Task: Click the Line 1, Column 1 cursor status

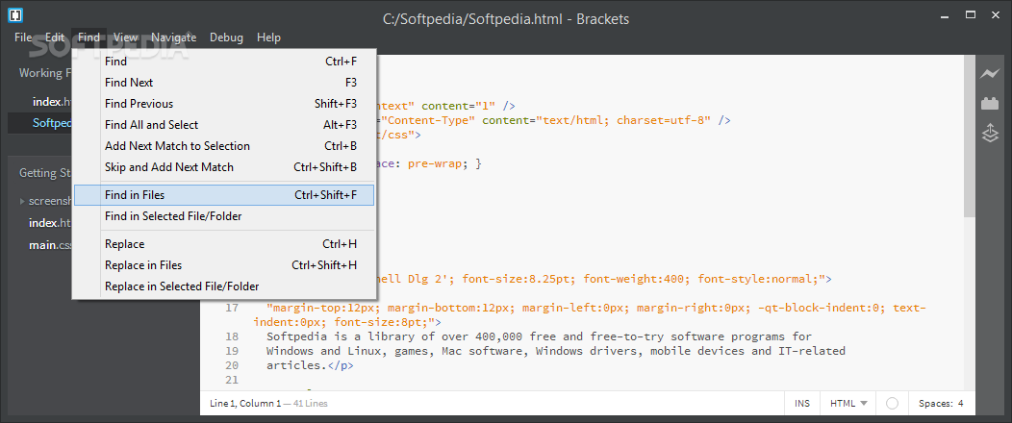Action: click(x=245, y=404)
